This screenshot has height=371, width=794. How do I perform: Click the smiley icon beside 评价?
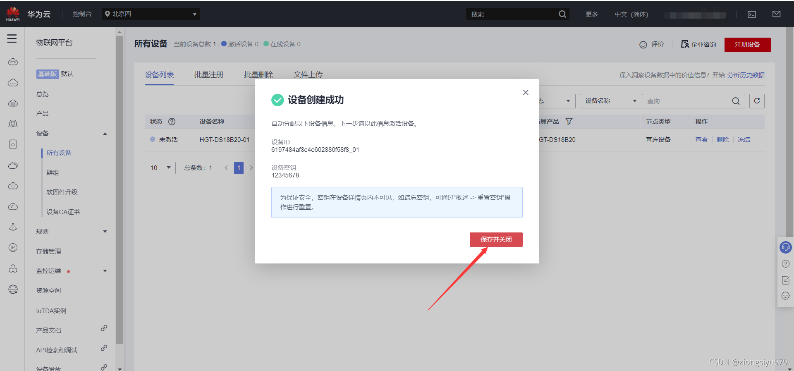click(x=643, y=45)
